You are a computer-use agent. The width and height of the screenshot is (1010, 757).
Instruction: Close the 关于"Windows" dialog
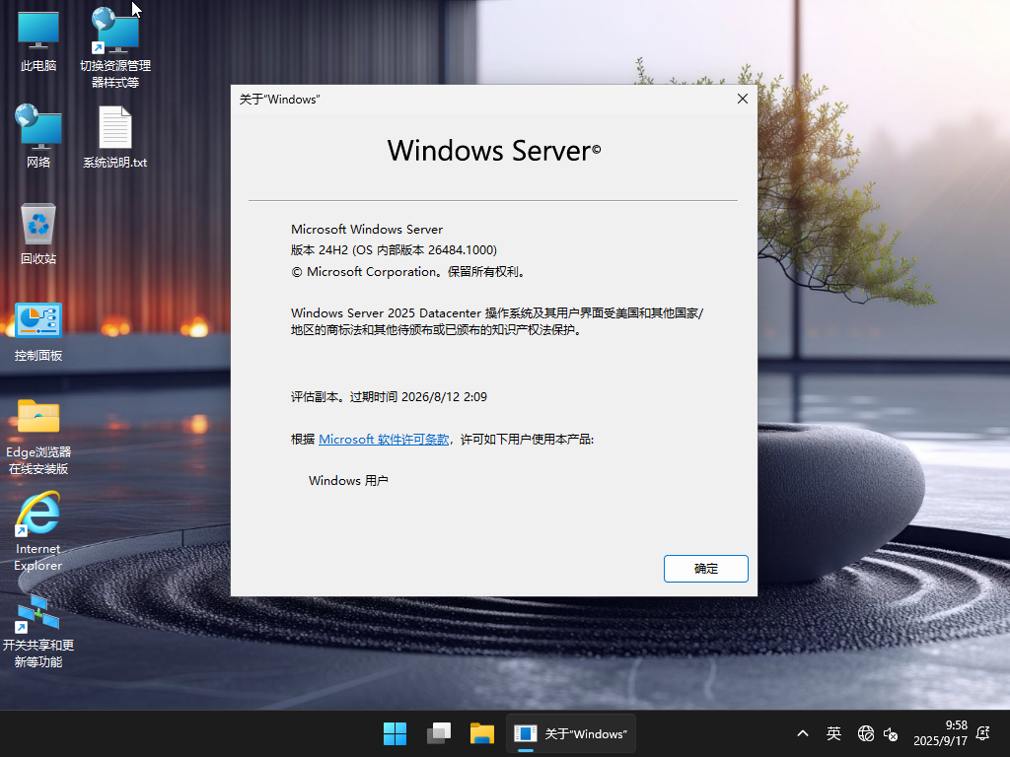743,100
